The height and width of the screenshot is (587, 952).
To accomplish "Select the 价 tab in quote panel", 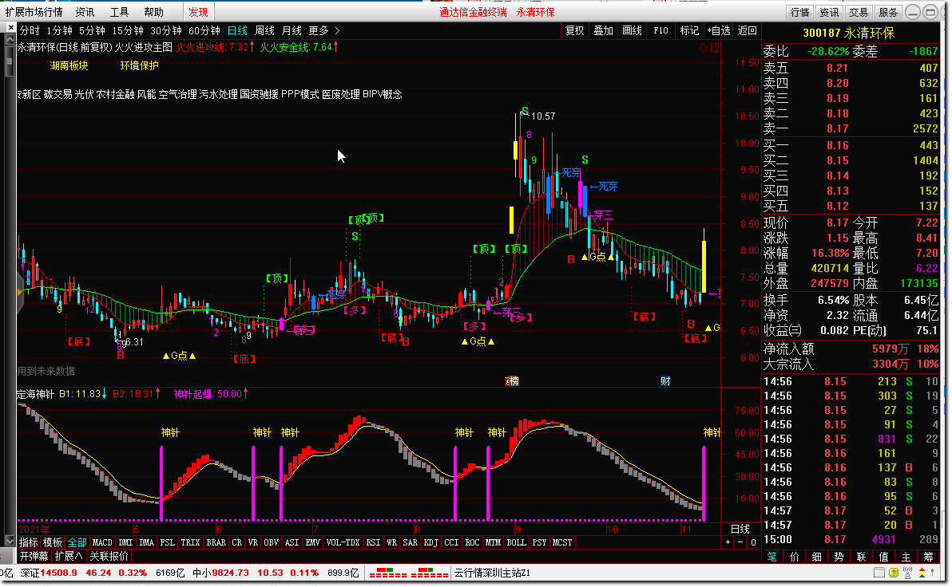I will coord(794,557).
